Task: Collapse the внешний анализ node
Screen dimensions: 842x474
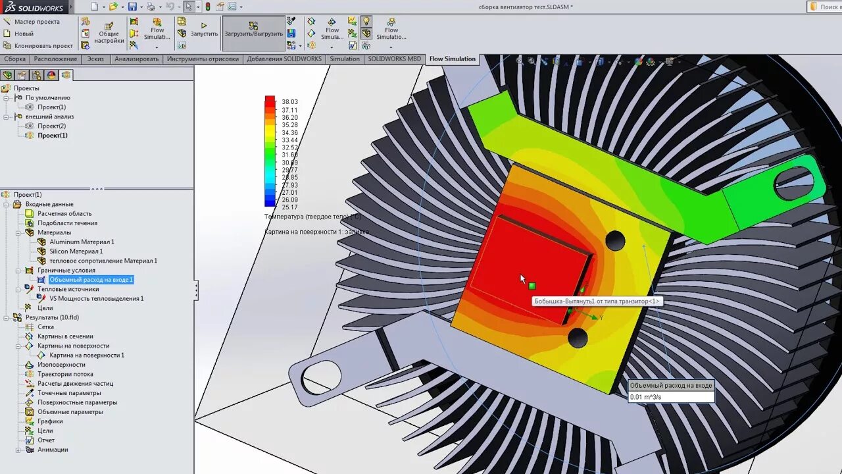Action: point(7,117)
